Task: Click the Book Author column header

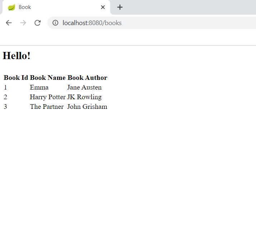Action: 87,78
